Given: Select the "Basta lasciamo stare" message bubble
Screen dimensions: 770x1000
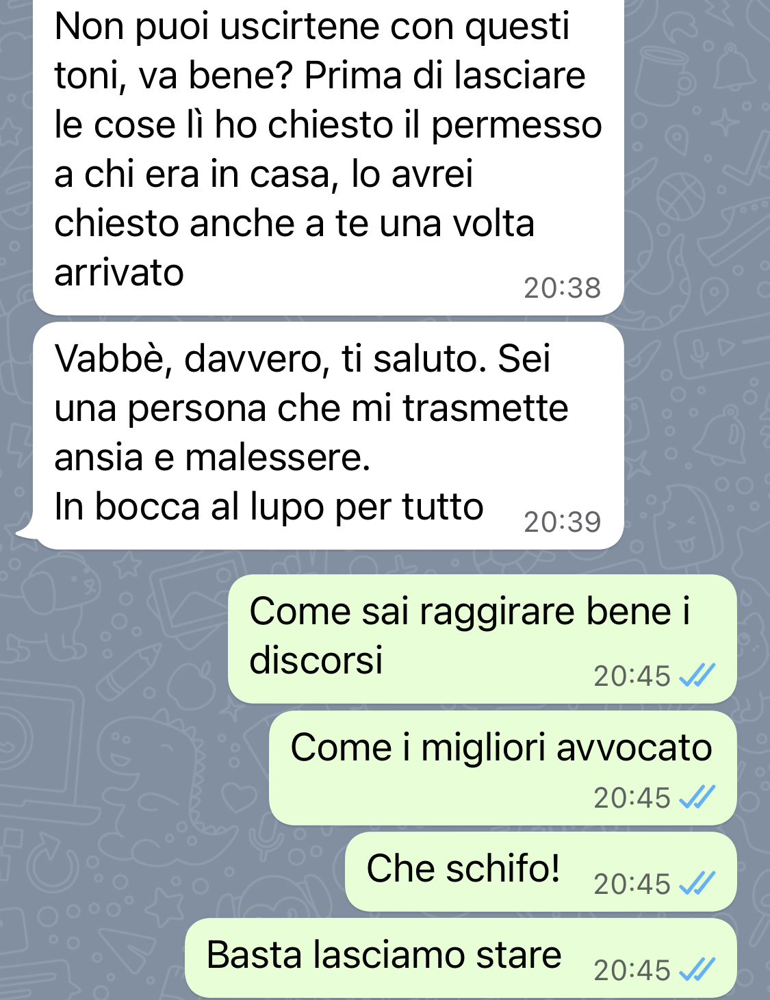Looking at the screenshot, I should click(461, 958).
